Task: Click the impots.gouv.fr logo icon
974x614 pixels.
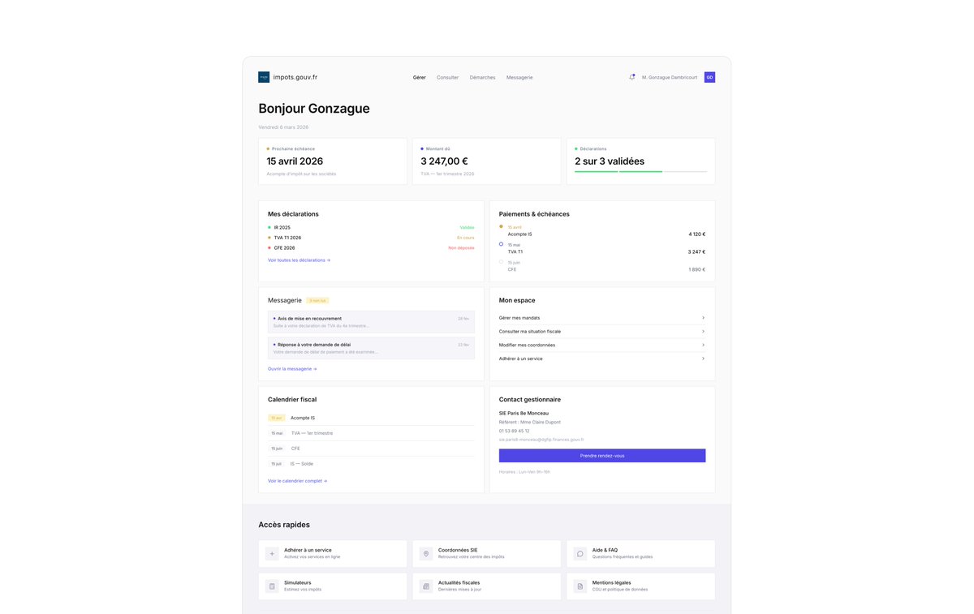Action: (x=264, y=77)
